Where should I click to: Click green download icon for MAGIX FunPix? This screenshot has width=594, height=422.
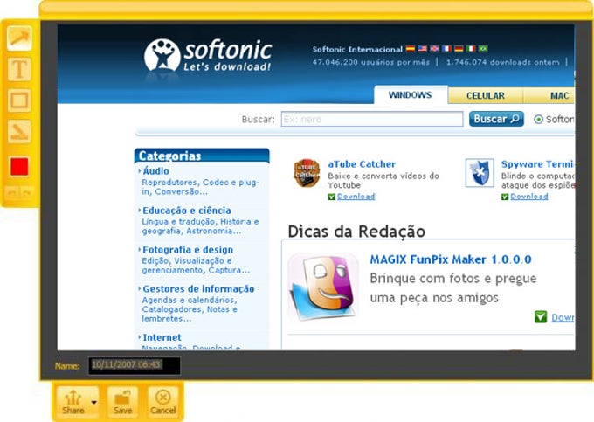click(x=541, y=316)
